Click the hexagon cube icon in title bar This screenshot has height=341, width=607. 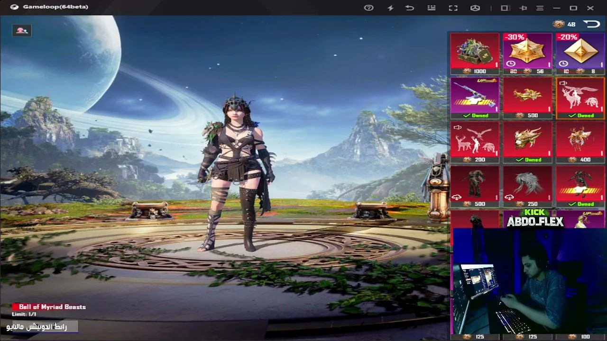click(x=475, y=8)
